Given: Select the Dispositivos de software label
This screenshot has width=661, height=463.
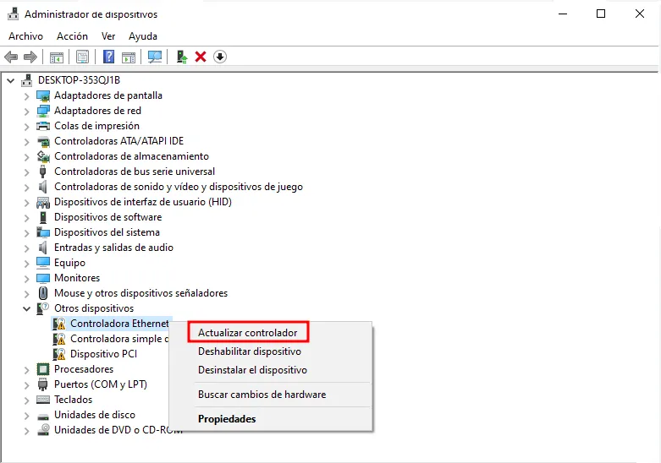Looking at the screenshot, I should click(x=108, y=217).
